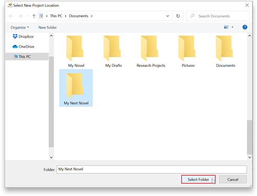Click the file list vertical scrollbar thumb
Screen dimensions: 257x196
250,137
